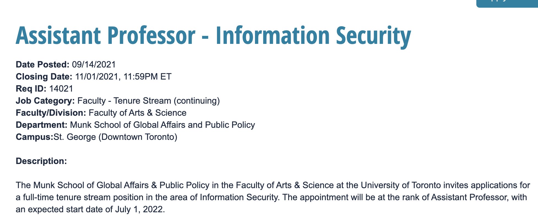Click the Department label
The height and width of the screenshot is (215, 538).
click(x=42, y=125)
